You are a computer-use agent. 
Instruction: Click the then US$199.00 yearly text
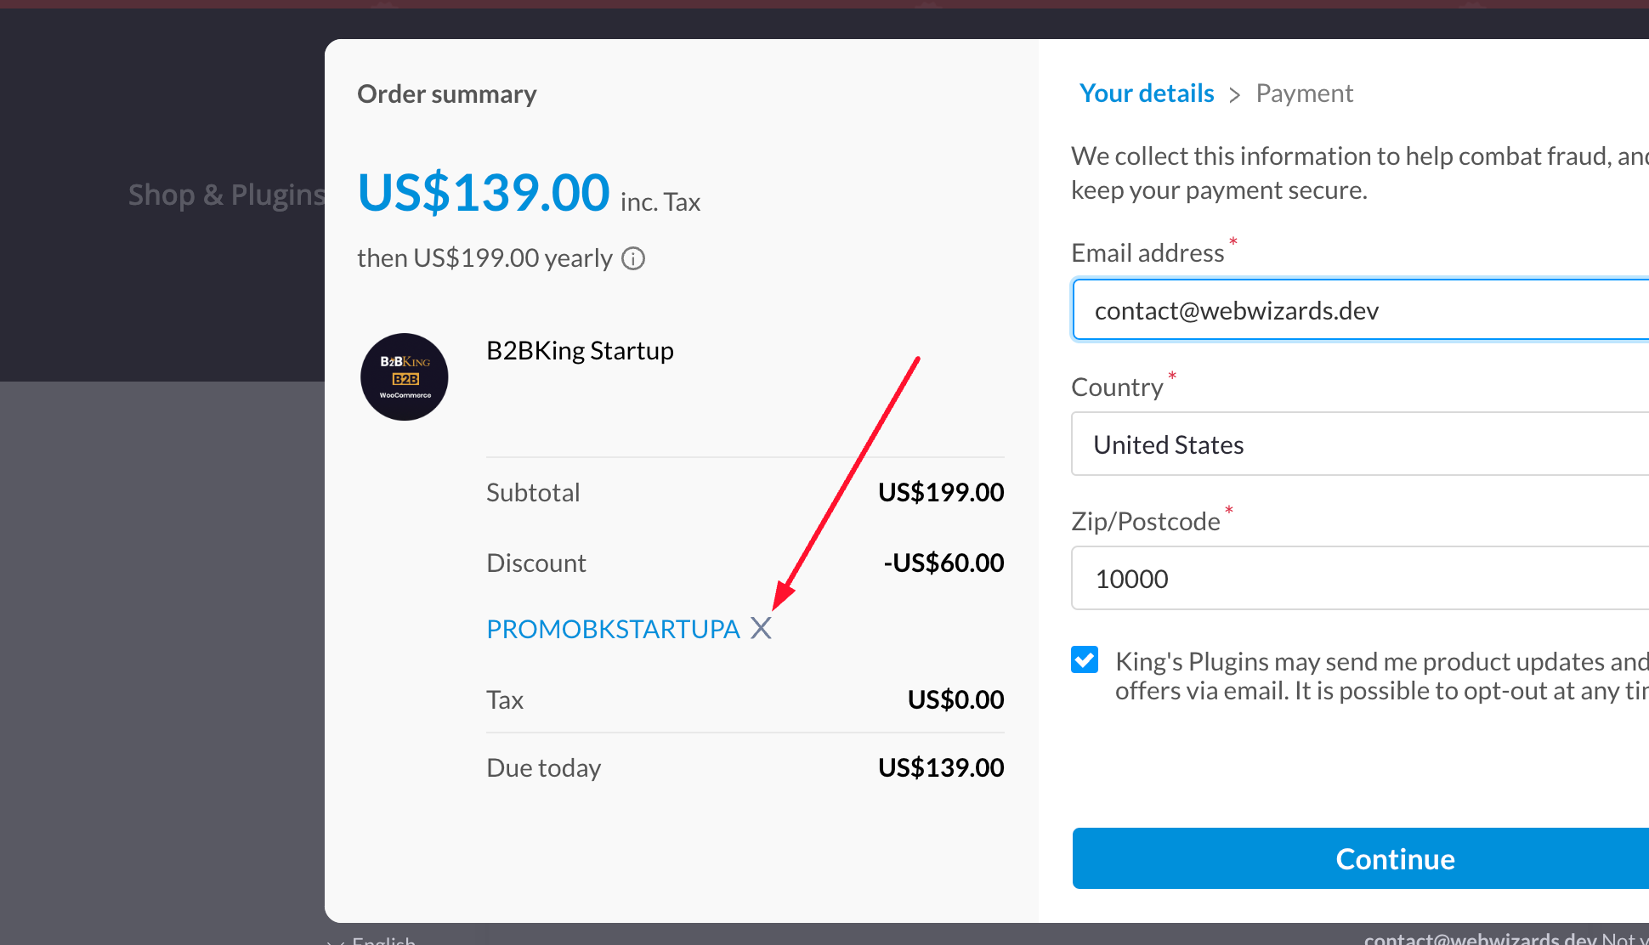pyautogui.click(x=484, y=258)
